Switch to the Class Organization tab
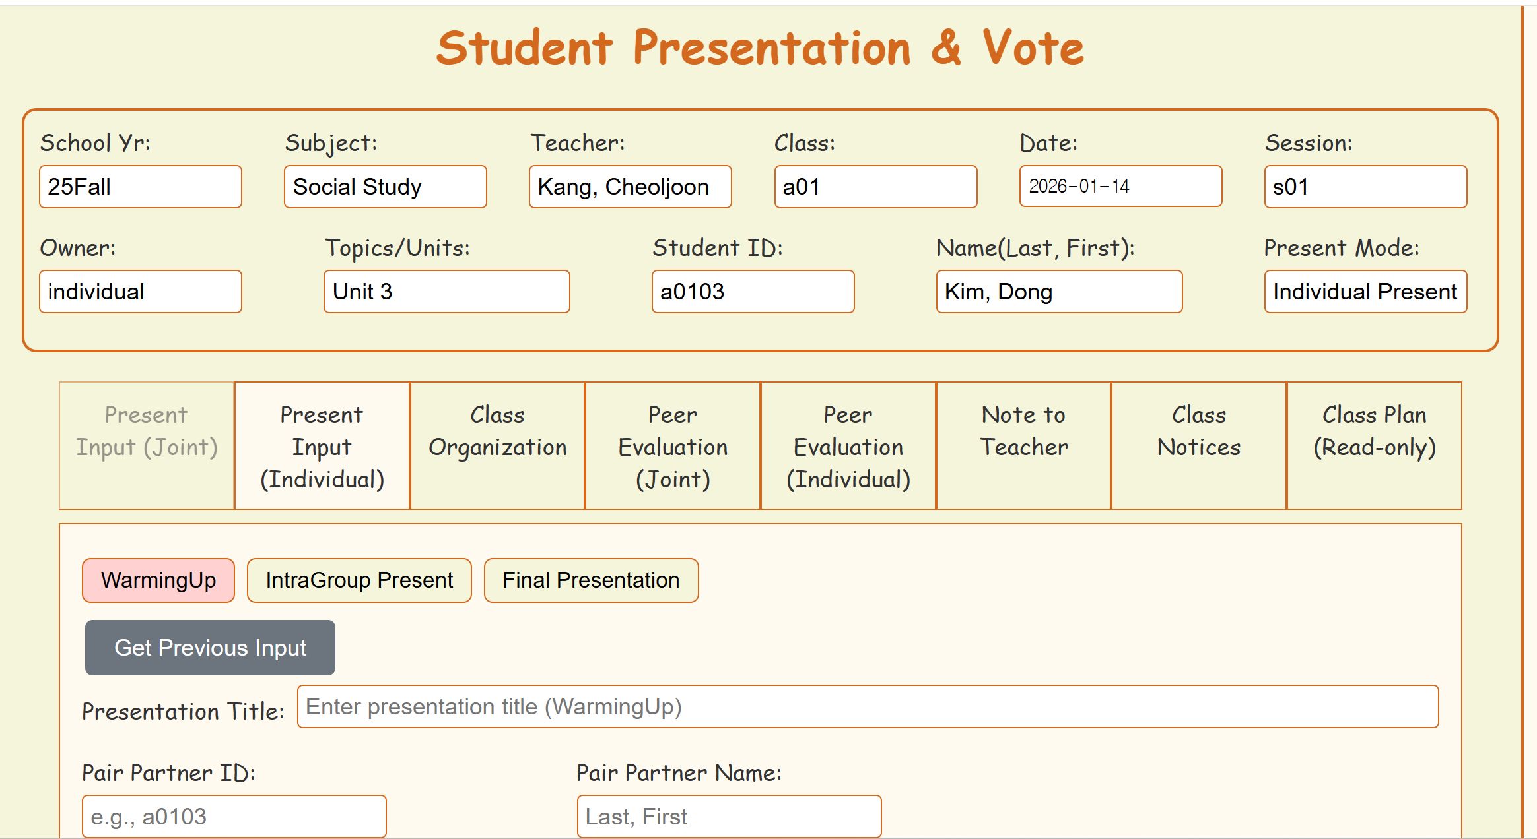 click(497, 446)
